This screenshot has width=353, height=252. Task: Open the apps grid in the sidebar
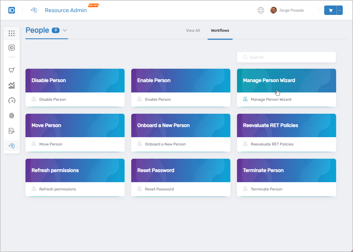11,33
